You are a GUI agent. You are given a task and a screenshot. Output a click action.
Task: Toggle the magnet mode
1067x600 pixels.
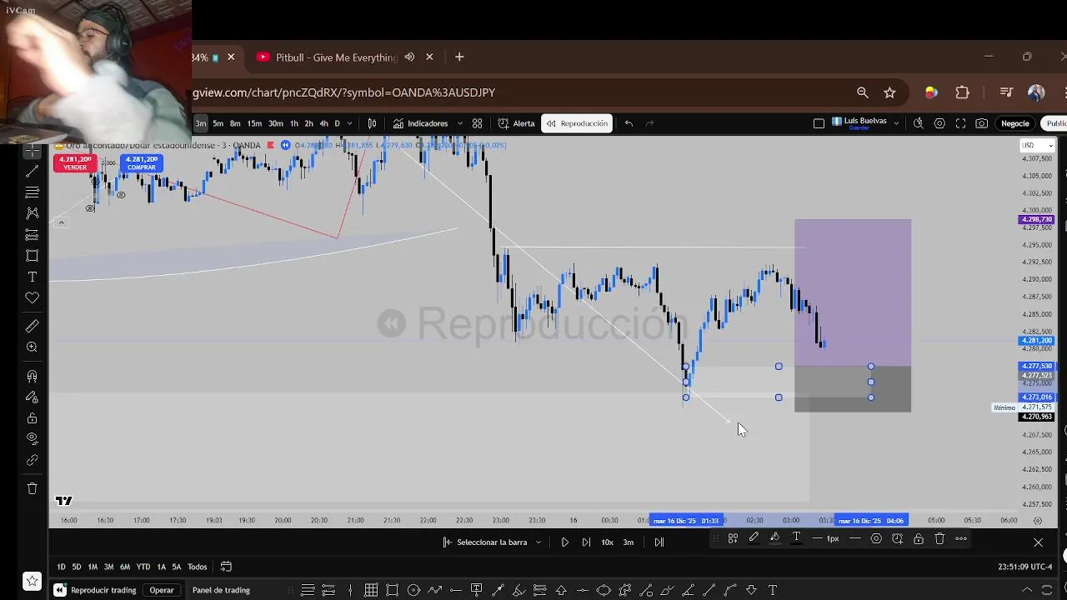[32, 376]
